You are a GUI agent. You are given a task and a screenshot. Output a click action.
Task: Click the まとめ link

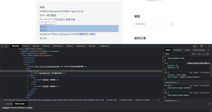point(43,38)
